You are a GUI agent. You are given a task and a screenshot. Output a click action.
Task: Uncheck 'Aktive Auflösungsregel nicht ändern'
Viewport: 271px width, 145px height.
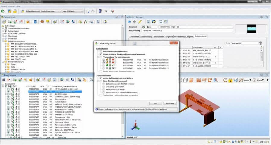click(x=101, y=78)
